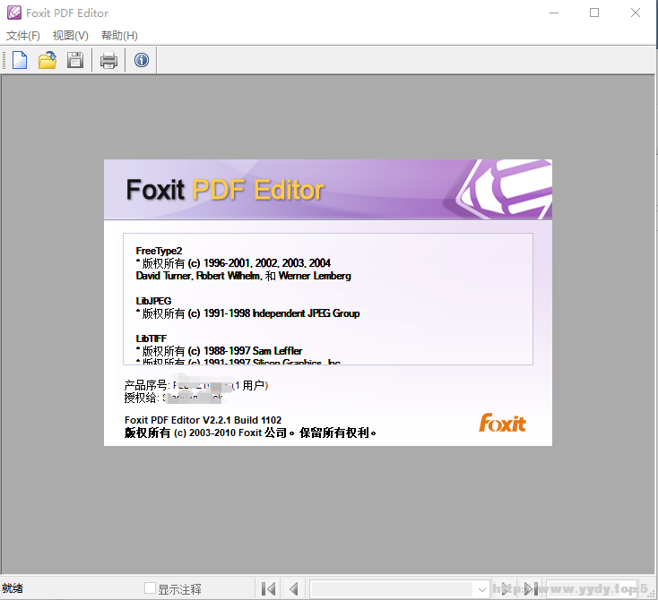This screenshot has height=600, width=658.
Task: Maximize the Foxit PDF Editor window
Action: tap(594, 13)
